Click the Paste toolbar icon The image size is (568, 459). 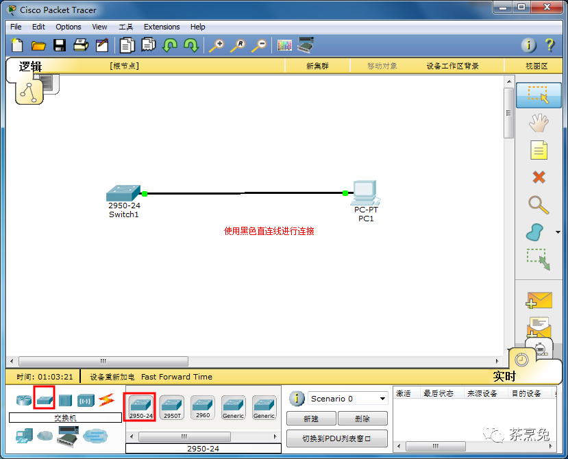tap(149, 45)
